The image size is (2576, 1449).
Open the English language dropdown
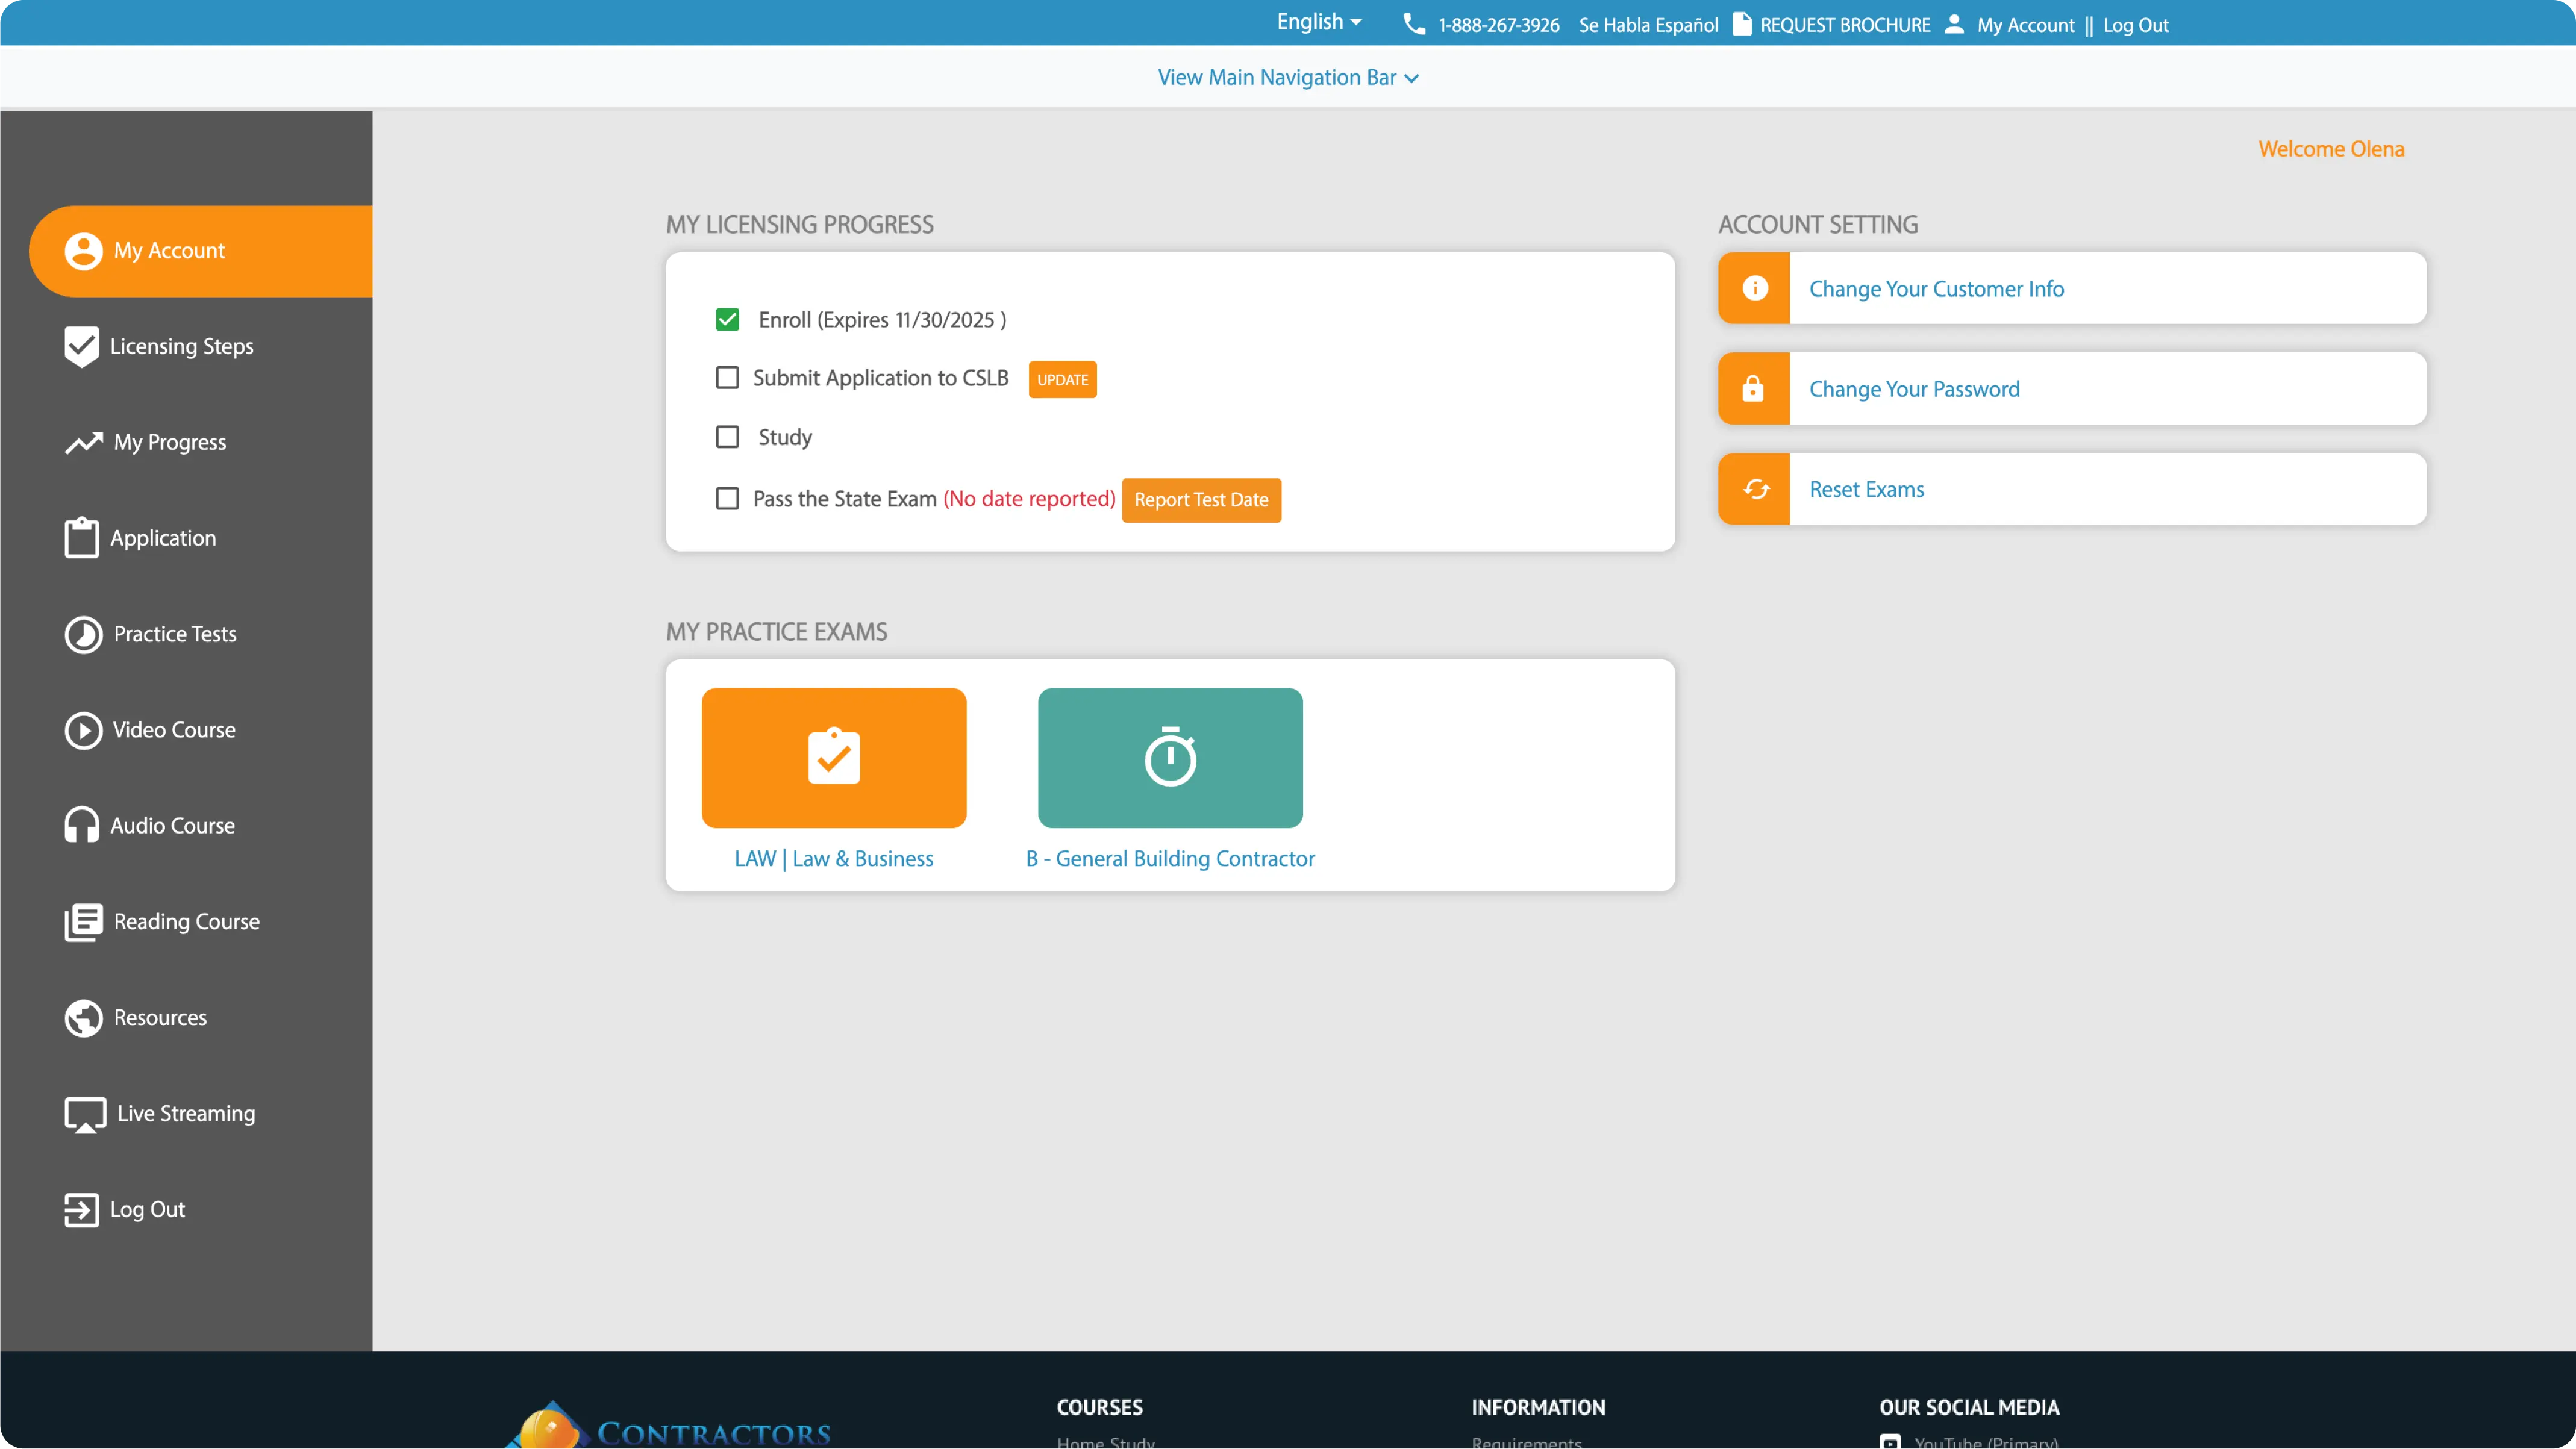click(x=1318, y=22)
